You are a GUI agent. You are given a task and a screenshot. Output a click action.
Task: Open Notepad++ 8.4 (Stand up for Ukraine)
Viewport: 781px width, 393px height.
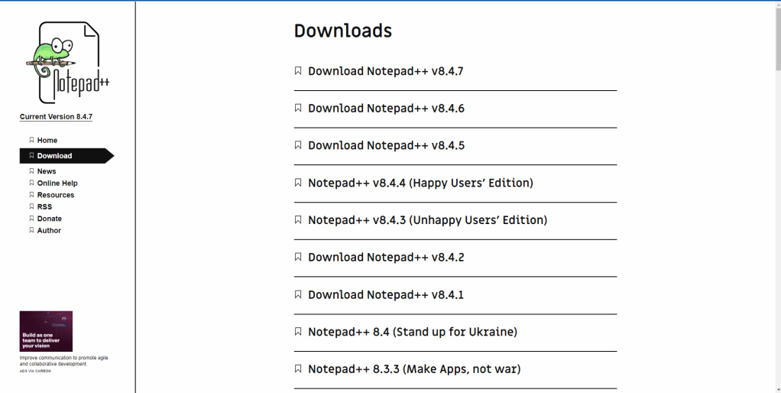(413, 332)
